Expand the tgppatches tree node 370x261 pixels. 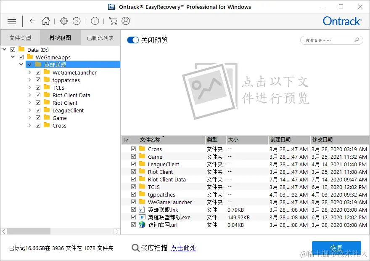point(29,80)
